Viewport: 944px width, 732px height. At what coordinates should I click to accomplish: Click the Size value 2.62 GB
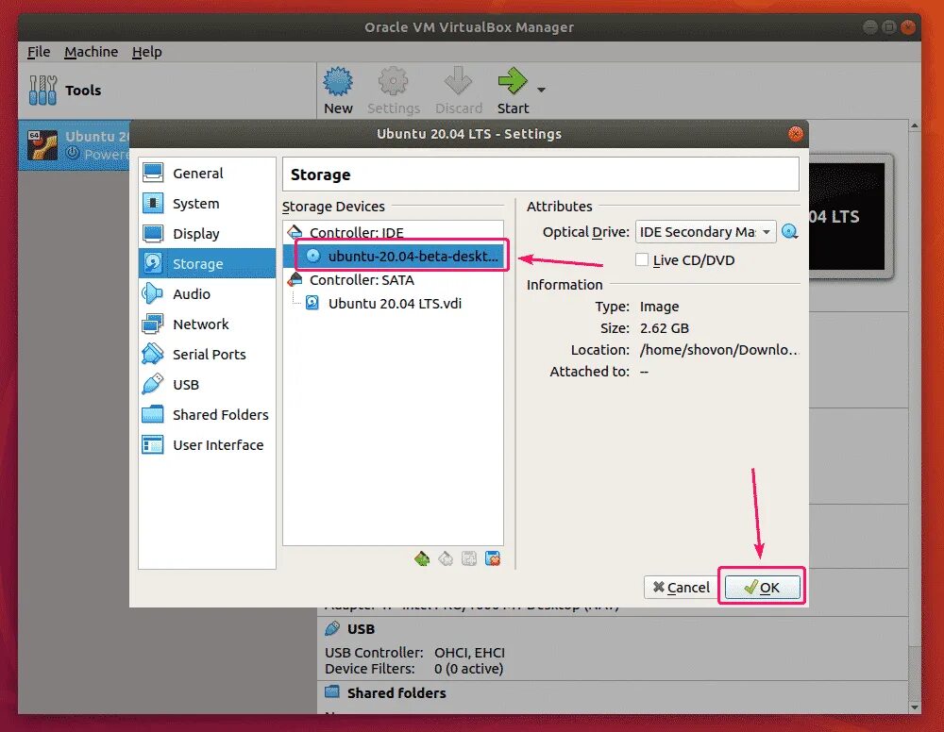click(664, 328)
